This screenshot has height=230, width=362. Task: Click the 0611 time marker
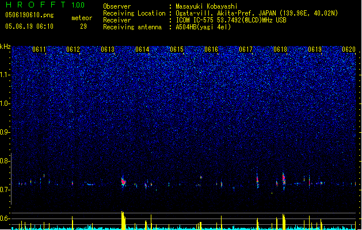[x=39, y=49]
